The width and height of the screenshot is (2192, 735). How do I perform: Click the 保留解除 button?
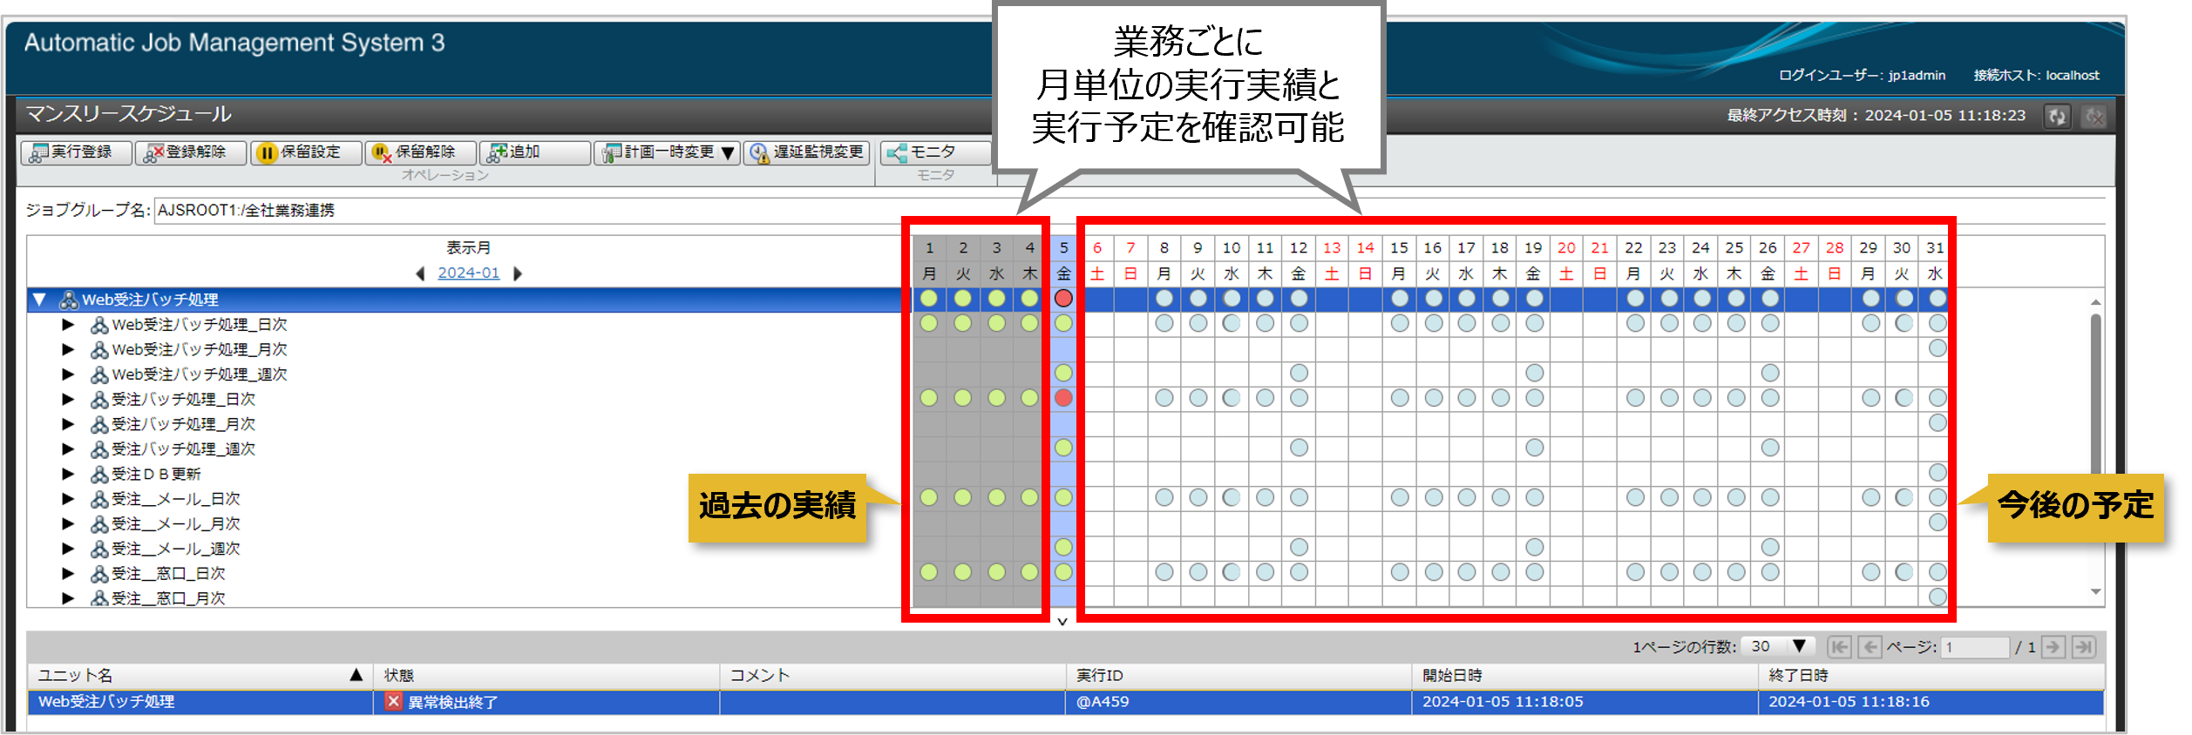pyautogui.click(x=420, y=152)
